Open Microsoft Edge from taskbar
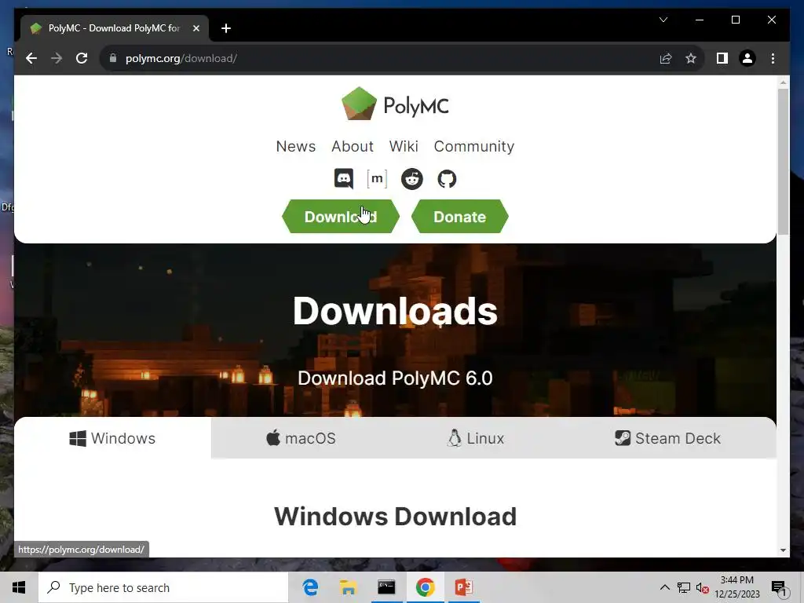The image size is (804, 603). [x=310, y=587]
